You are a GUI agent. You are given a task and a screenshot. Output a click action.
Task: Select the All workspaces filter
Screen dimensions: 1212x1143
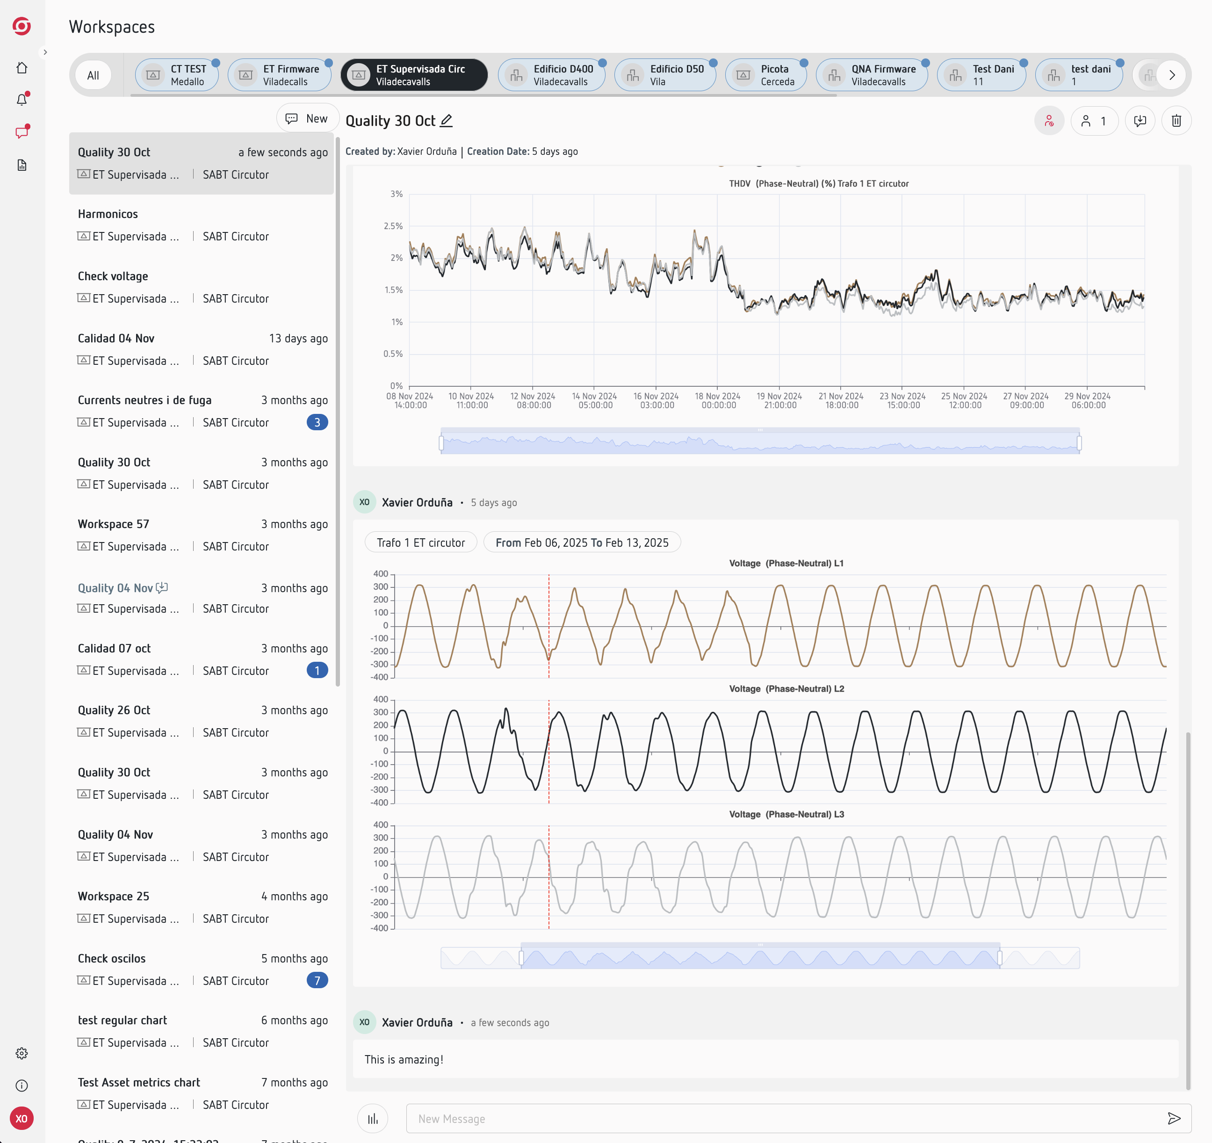point(93,75)
